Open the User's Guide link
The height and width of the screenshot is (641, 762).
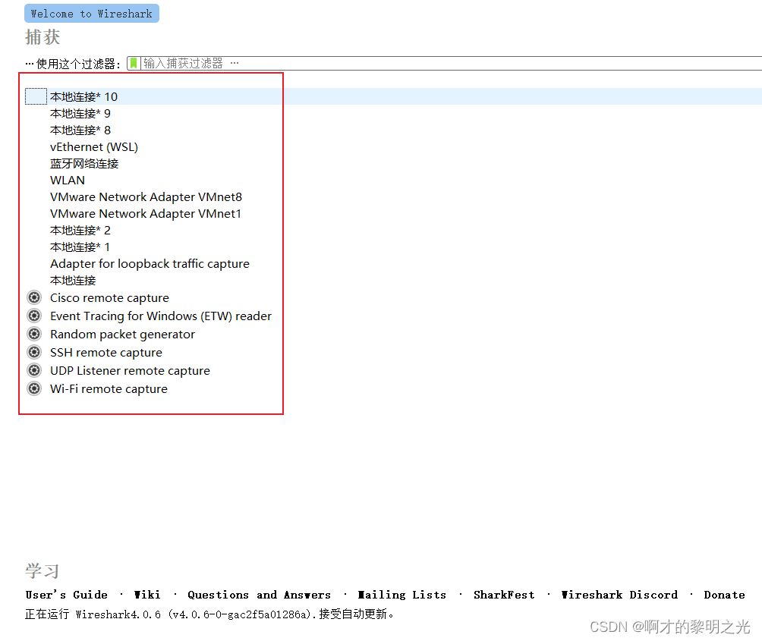coord(66,595)
